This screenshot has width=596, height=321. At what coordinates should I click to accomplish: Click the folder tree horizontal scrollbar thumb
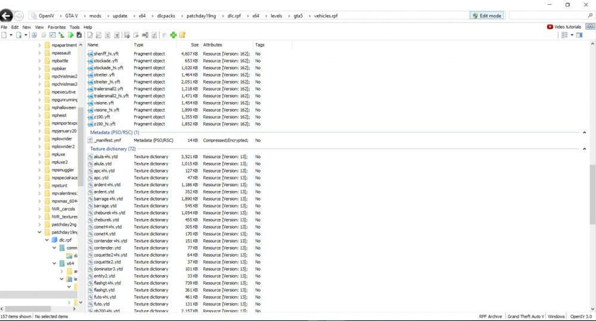click(x=28, y=309)
